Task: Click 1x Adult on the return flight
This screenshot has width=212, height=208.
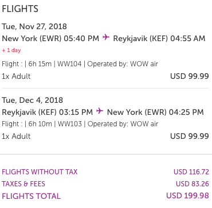Action: pos(16,136)
